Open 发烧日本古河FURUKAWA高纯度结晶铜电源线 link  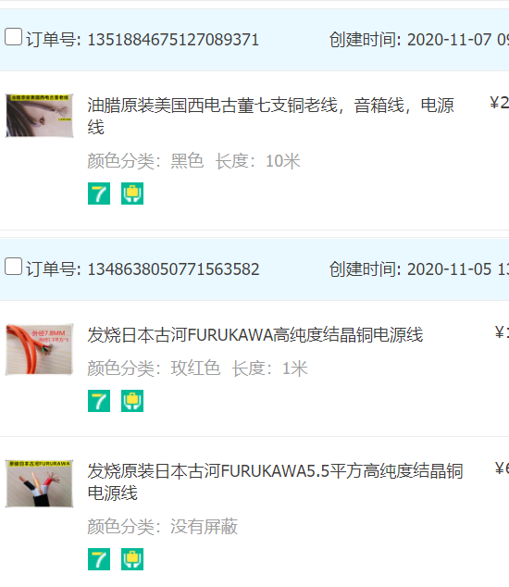[x=255, y=334]
